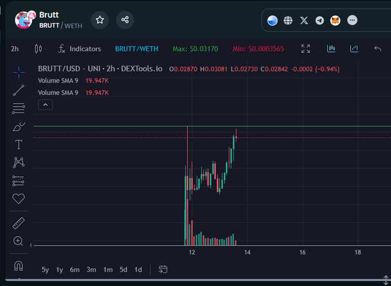This screenshot has width=391, height=286.
Task: Click the 14 date axis label
Action: [x=247, y=252]
